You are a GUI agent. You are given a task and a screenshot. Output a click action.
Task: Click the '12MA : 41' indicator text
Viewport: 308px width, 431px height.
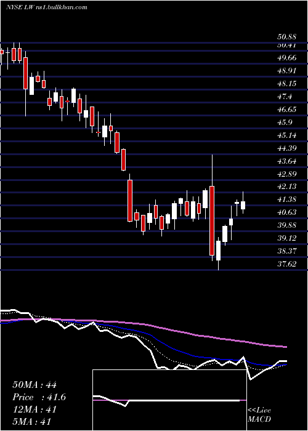(34, 409)
